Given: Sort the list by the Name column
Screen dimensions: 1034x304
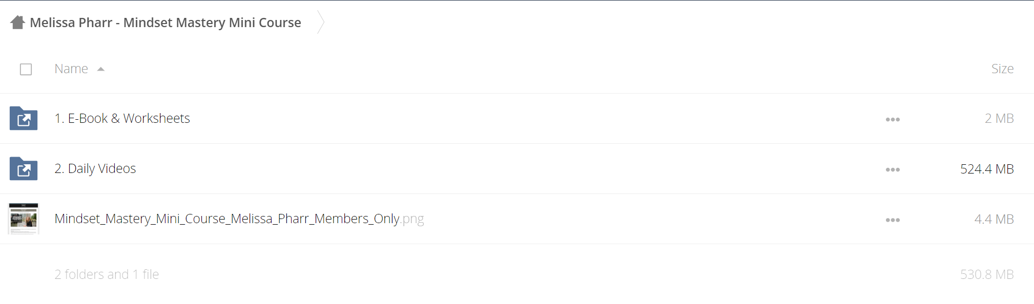Looking at the screenshot, I should point(71,69).
